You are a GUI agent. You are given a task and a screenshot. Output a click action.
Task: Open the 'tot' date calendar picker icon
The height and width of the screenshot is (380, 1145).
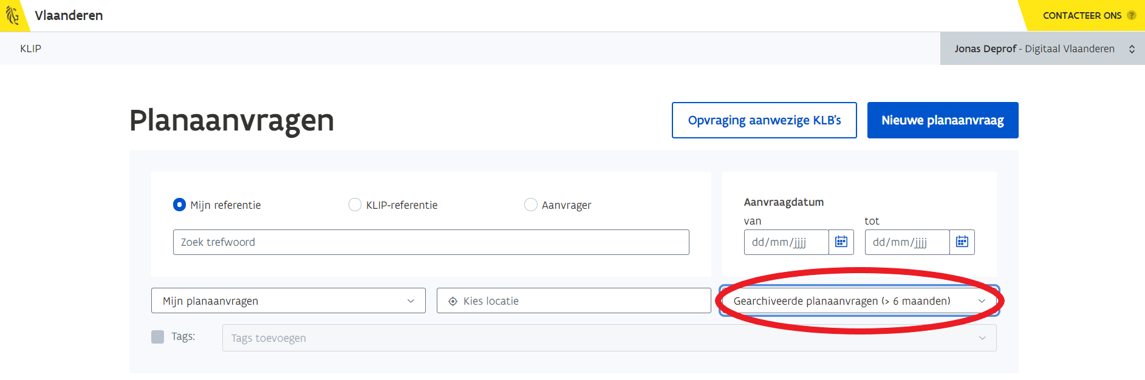click(x=962, y=242)
